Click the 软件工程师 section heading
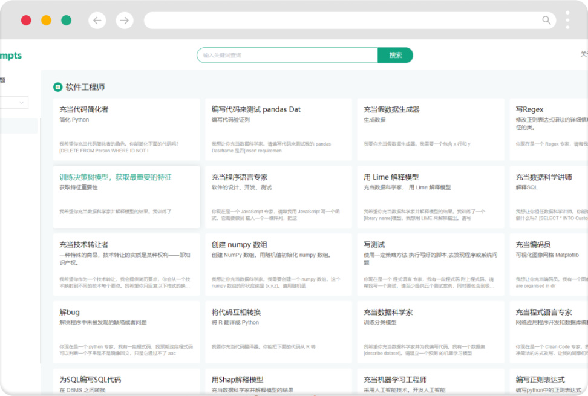The image size is (588, 396). click(85, 87)
